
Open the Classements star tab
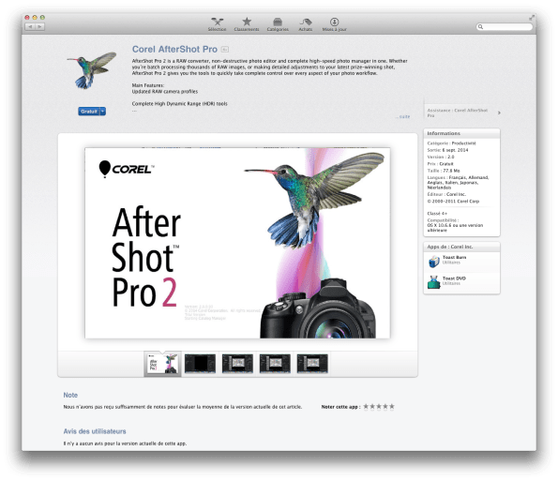pos(247,24)
